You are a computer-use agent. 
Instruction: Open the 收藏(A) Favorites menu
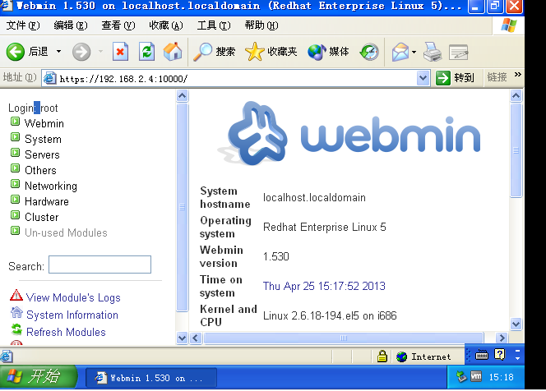[166, 25]
